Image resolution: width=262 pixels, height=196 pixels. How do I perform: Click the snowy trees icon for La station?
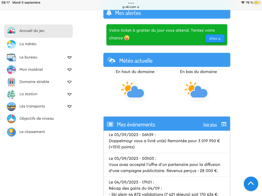click(11, 94)
